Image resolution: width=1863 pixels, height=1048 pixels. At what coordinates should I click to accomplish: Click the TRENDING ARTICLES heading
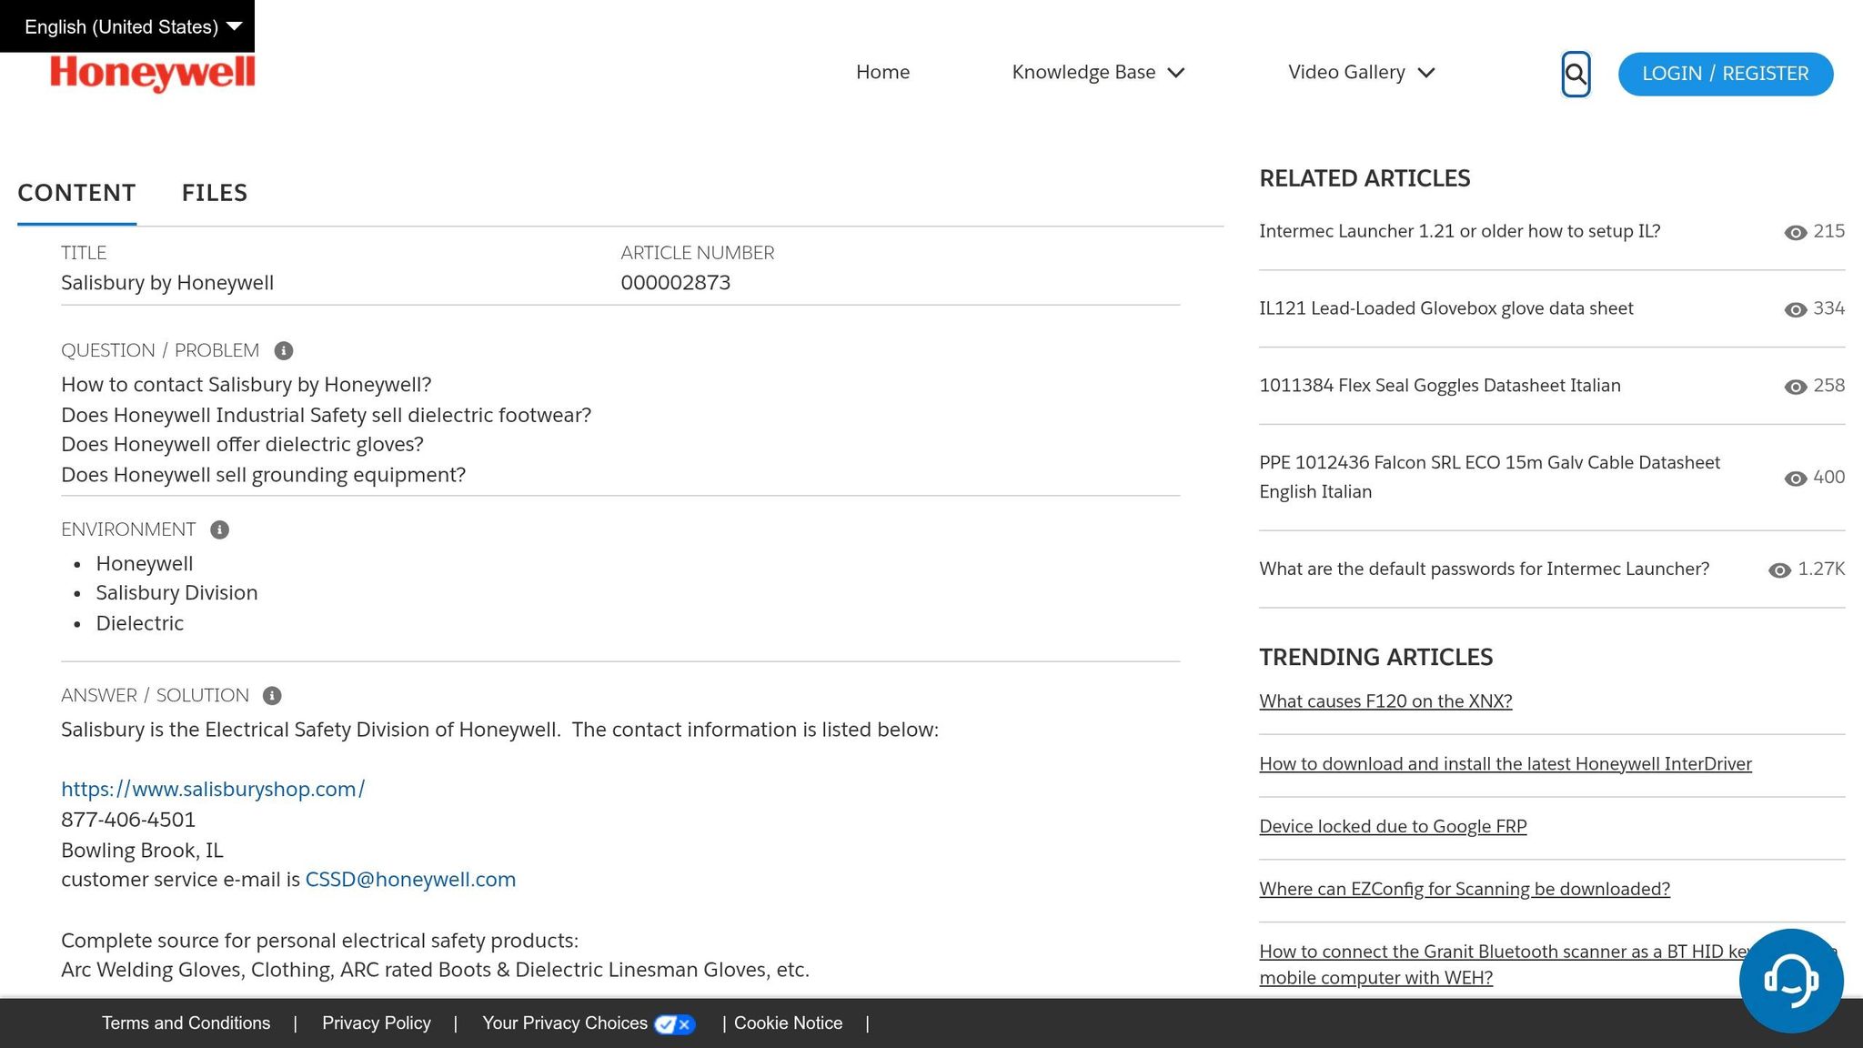coord(1375,657)
